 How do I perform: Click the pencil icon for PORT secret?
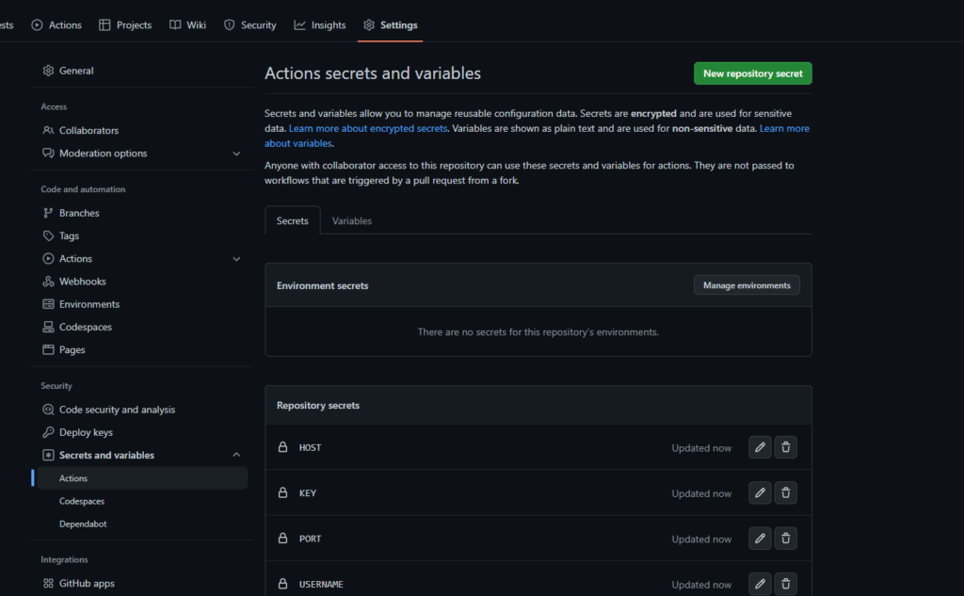point(760,539)
